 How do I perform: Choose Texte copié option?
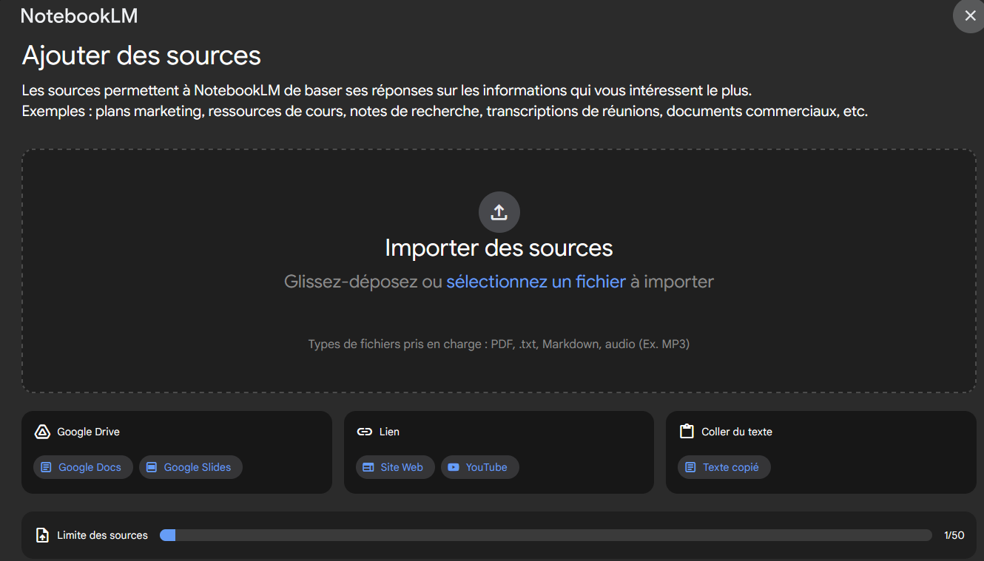[x=724, y=467]
